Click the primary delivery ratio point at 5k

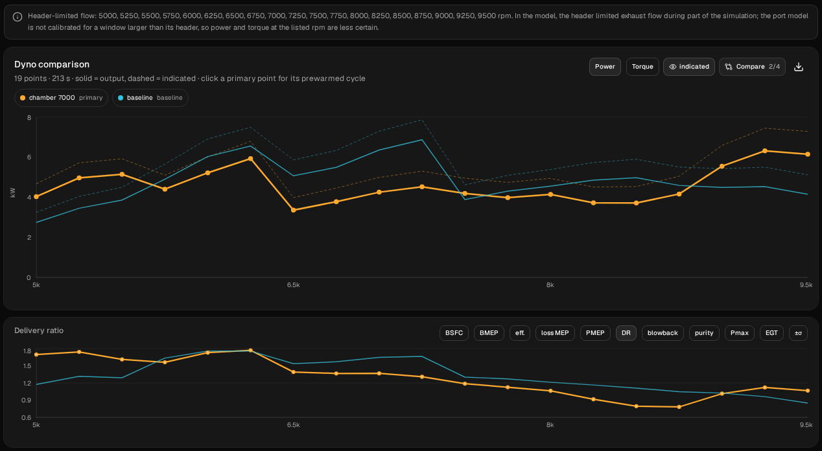[36, 354]
